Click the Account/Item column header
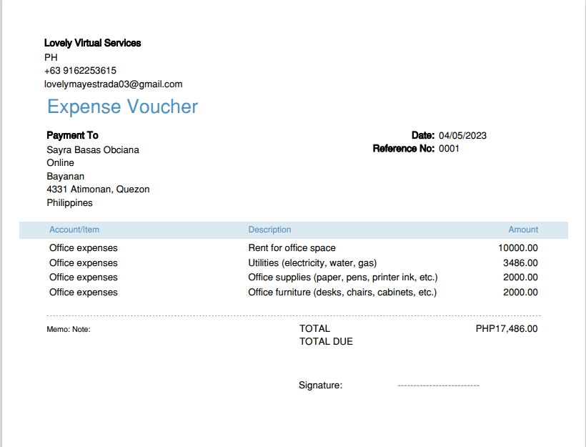Screen dimensions: 586x447 (x=74, y=230)
